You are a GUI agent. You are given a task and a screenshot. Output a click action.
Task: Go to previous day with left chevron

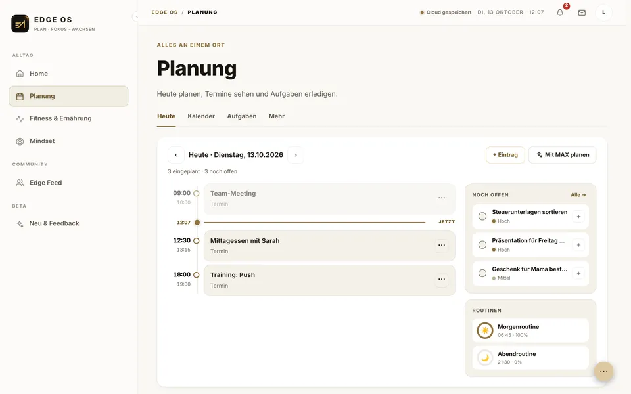click(x=176, y=155)
